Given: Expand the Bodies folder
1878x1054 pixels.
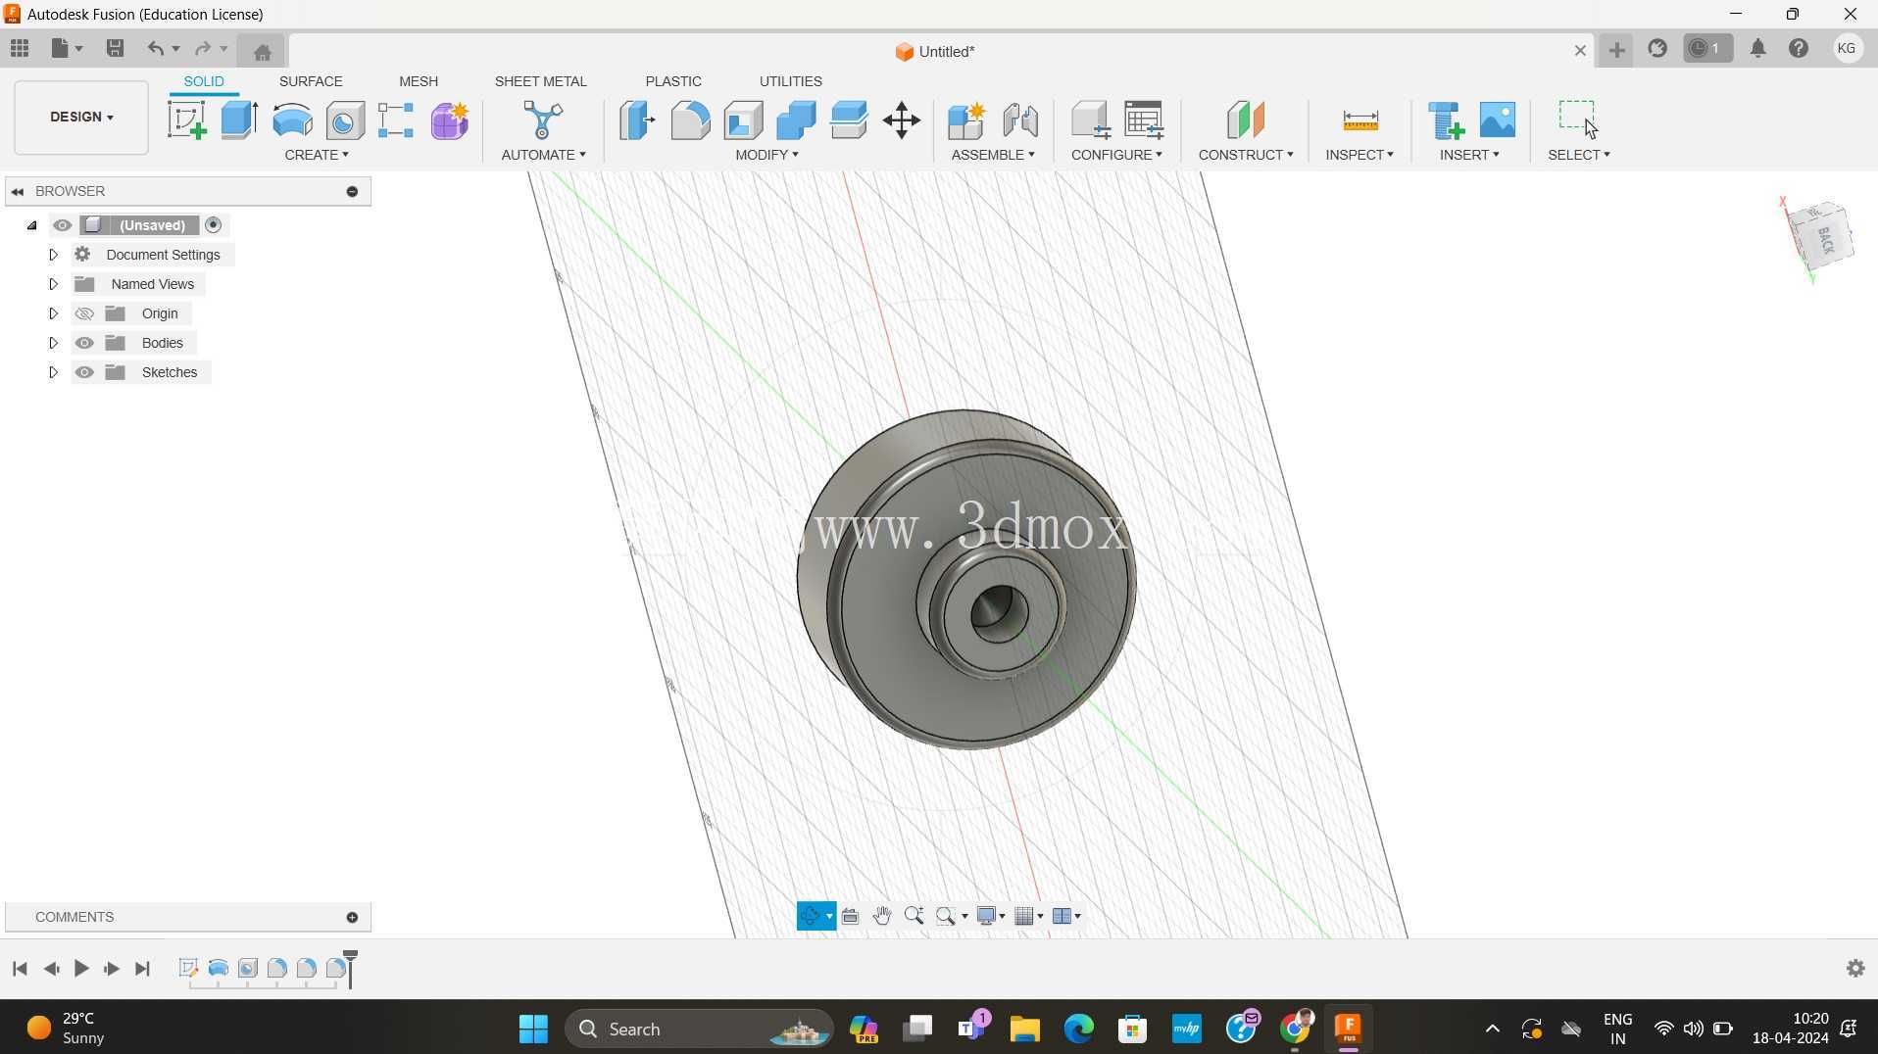Looking at the screenshot, I should 53,343.
